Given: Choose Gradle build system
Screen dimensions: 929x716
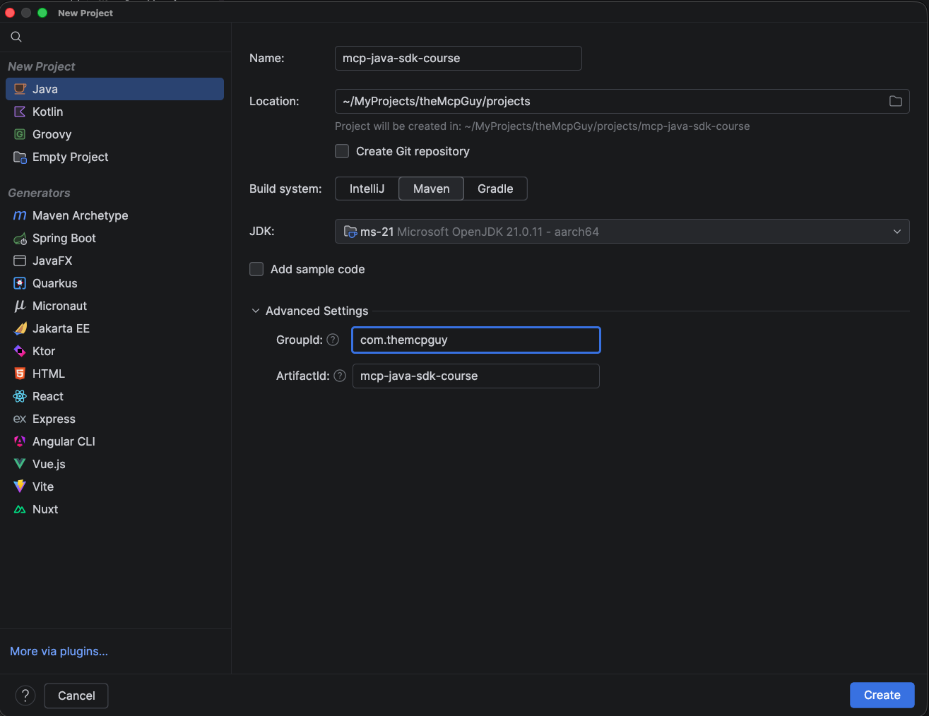Looking at the screenshot, I should click(x=495, y=189).
